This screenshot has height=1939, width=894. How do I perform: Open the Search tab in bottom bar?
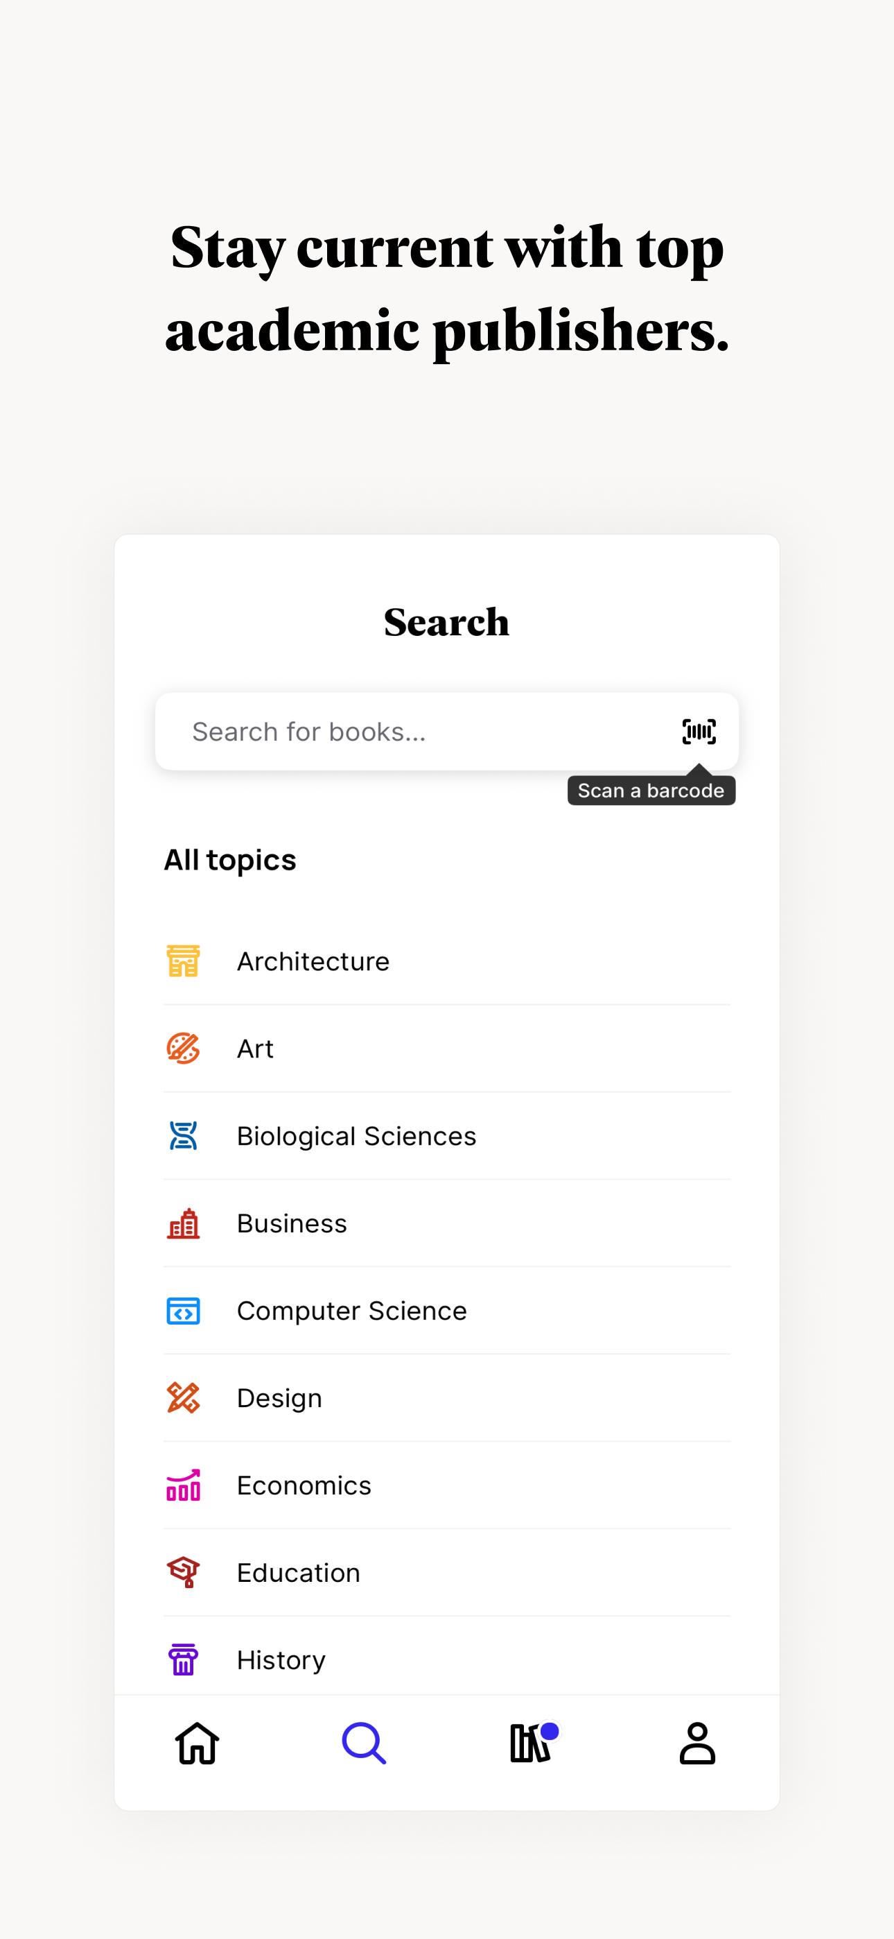coord(365,1743)
